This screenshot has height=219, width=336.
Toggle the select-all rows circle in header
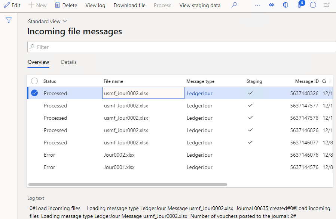(x=34, y=81)
